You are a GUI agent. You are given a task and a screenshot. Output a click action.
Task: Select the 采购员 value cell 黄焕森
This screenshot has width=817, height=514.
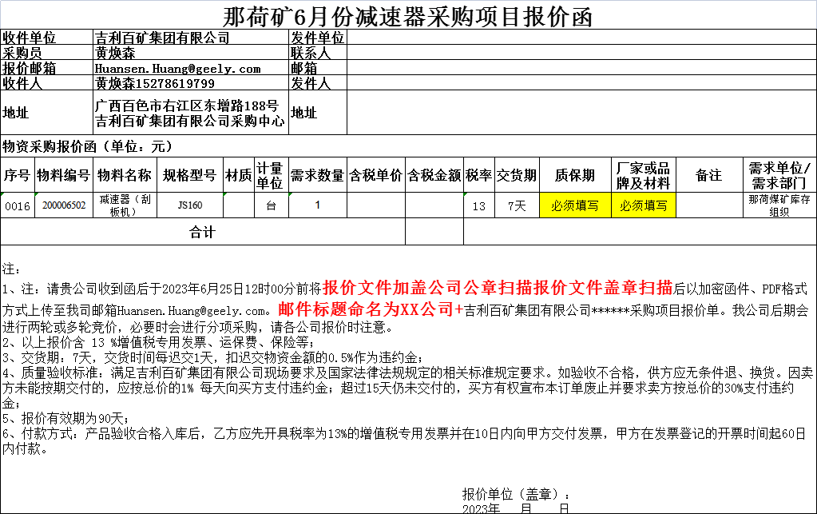point(190,53)
